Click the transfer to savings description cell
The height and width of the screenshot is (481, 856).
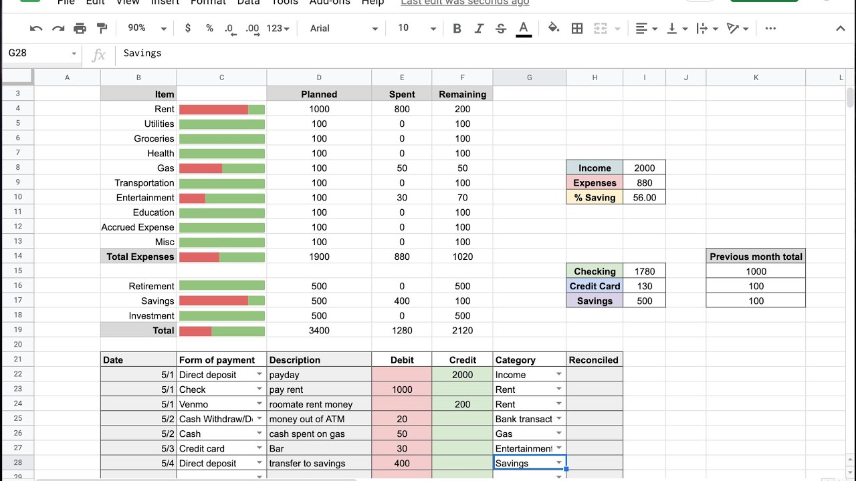[319, 463]
